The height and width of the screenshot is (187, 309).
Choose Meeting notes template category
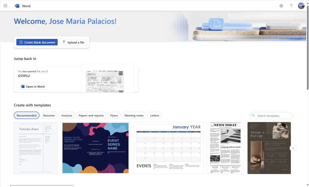134,115
